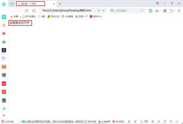This screenshot has height=124, width=183.
Task: Toggle sound with the speaker icon
Action: click(x=171, y=121)
